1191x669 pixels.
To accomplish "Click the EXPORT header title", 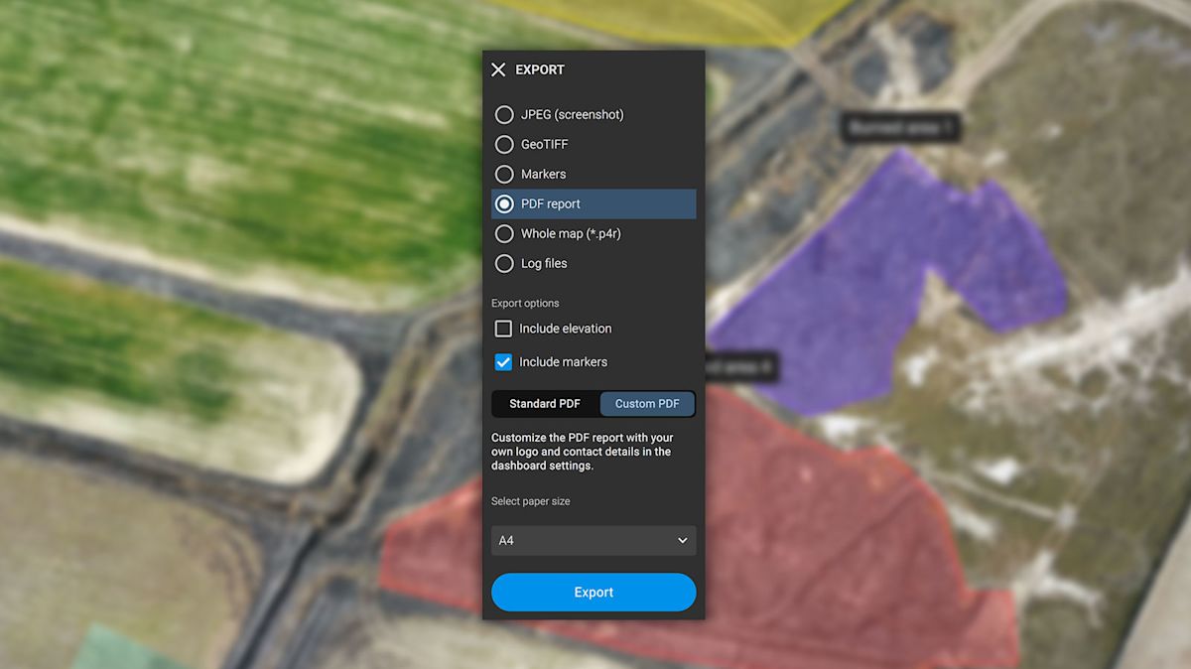I will pos(539,69).
